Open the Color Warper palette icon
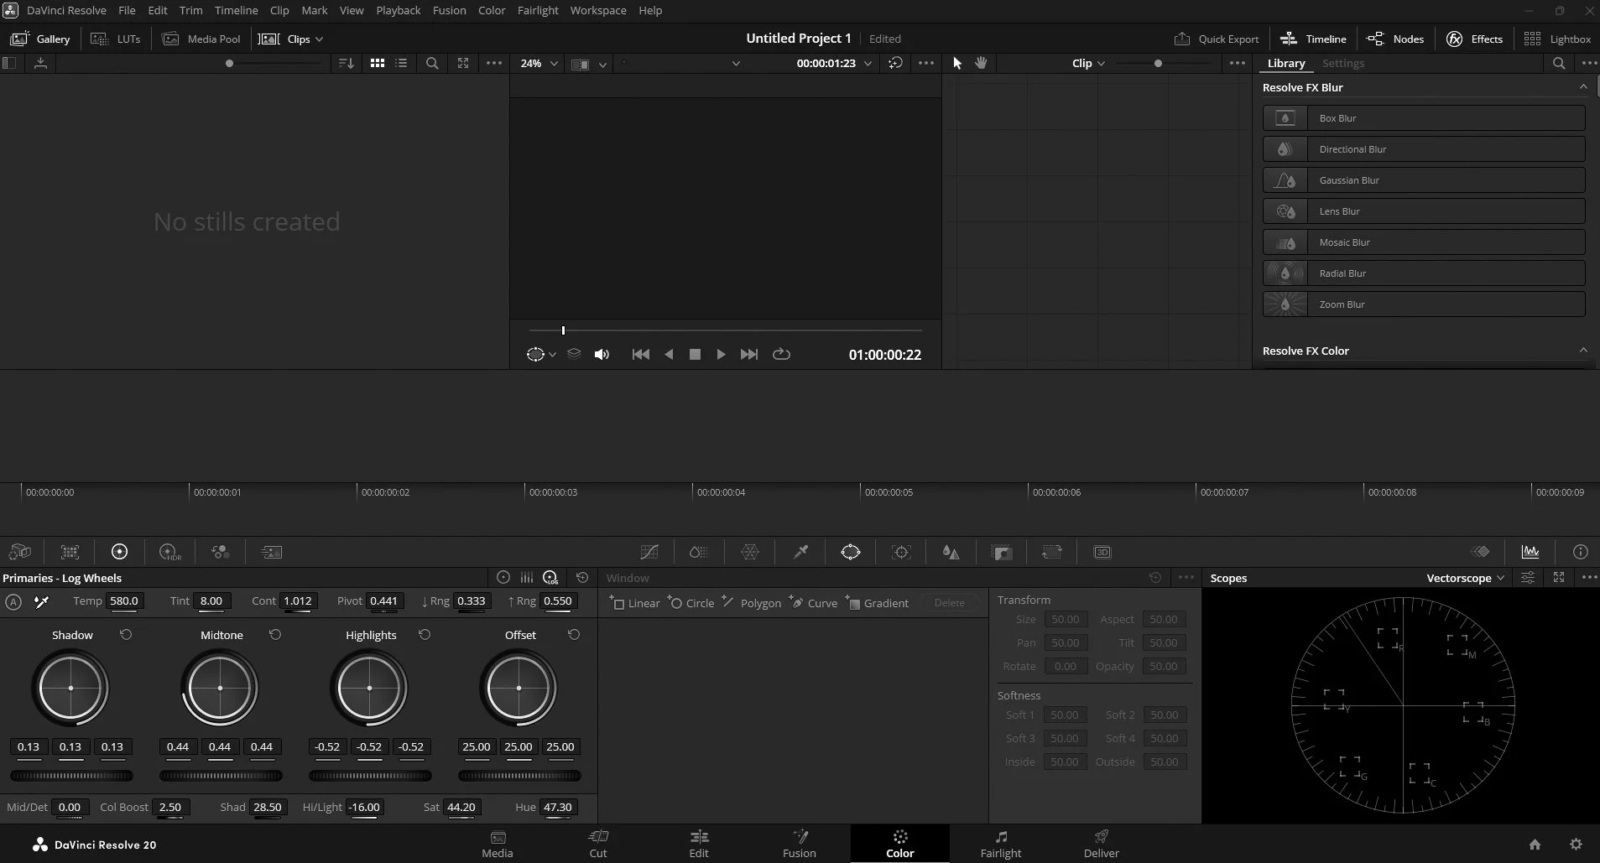 tap(750, 552)
